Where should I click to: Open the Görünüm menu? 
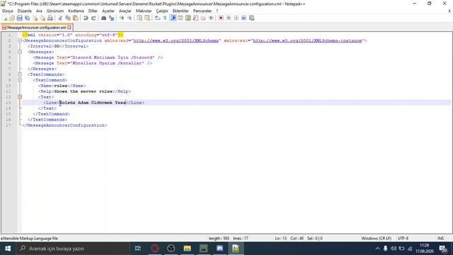tap(55, 11)
